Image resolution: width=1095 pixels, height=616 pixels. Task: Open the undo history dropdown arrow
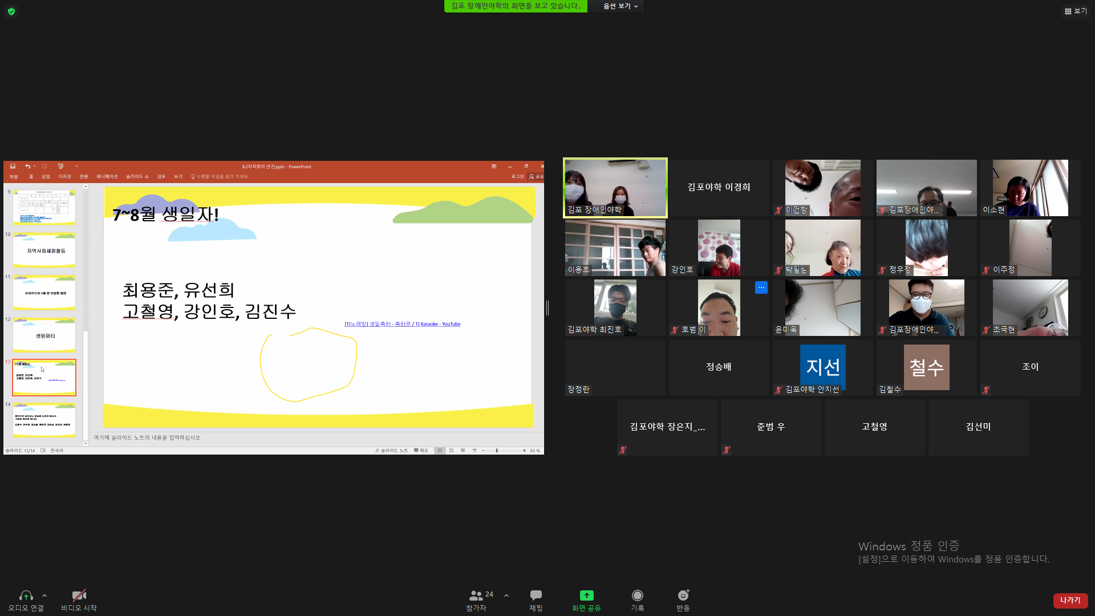pos(35,167)
